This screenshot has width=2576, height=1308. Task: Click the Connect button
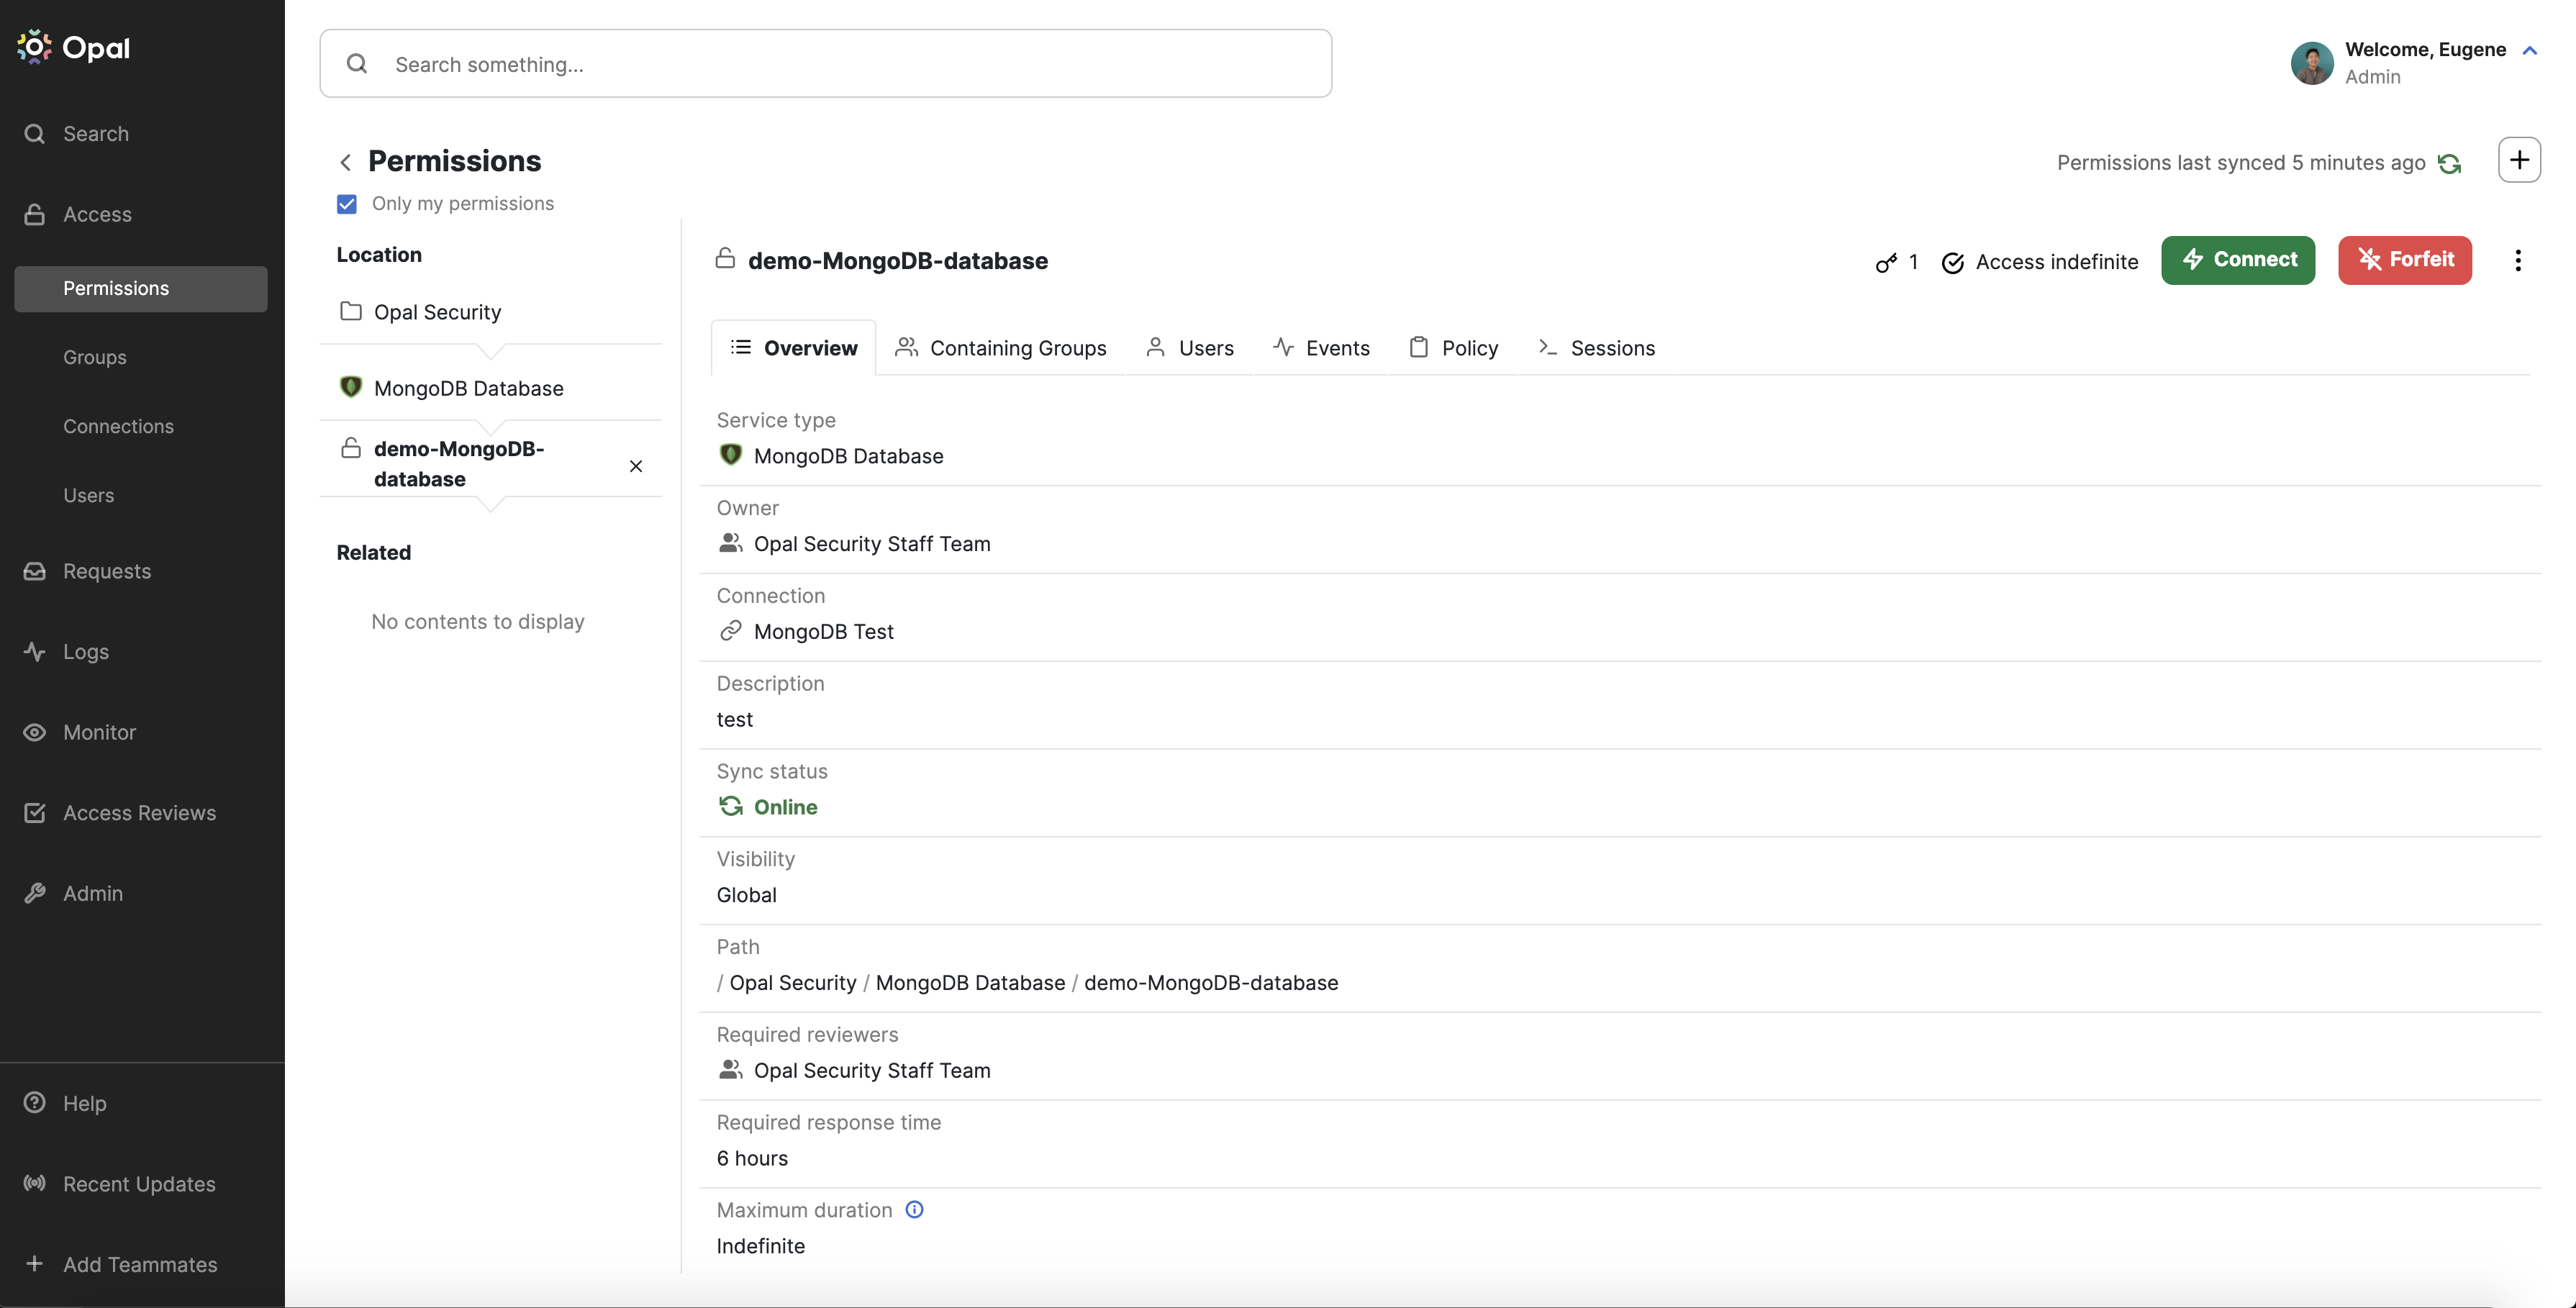(2238, 260)
